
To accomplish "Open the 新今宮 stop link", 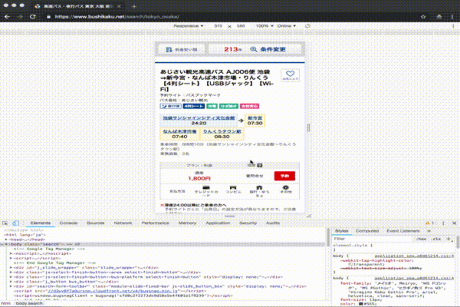I will coord(255,118).
